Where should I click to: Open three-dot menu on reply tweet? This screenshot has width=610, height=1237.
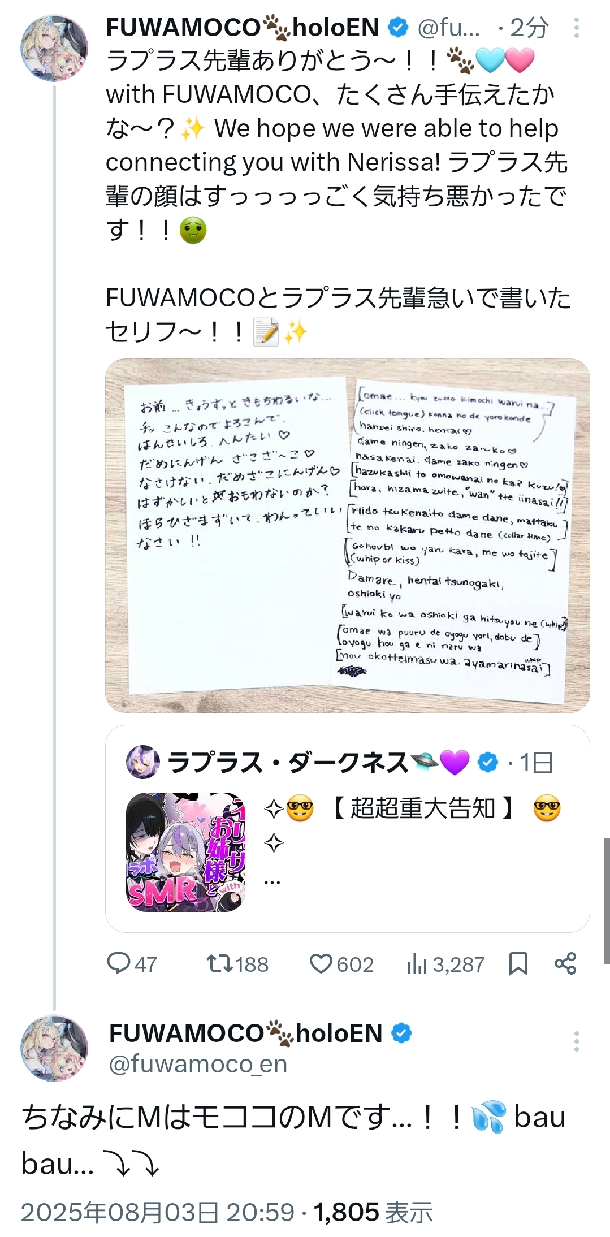pos(576,1041)
